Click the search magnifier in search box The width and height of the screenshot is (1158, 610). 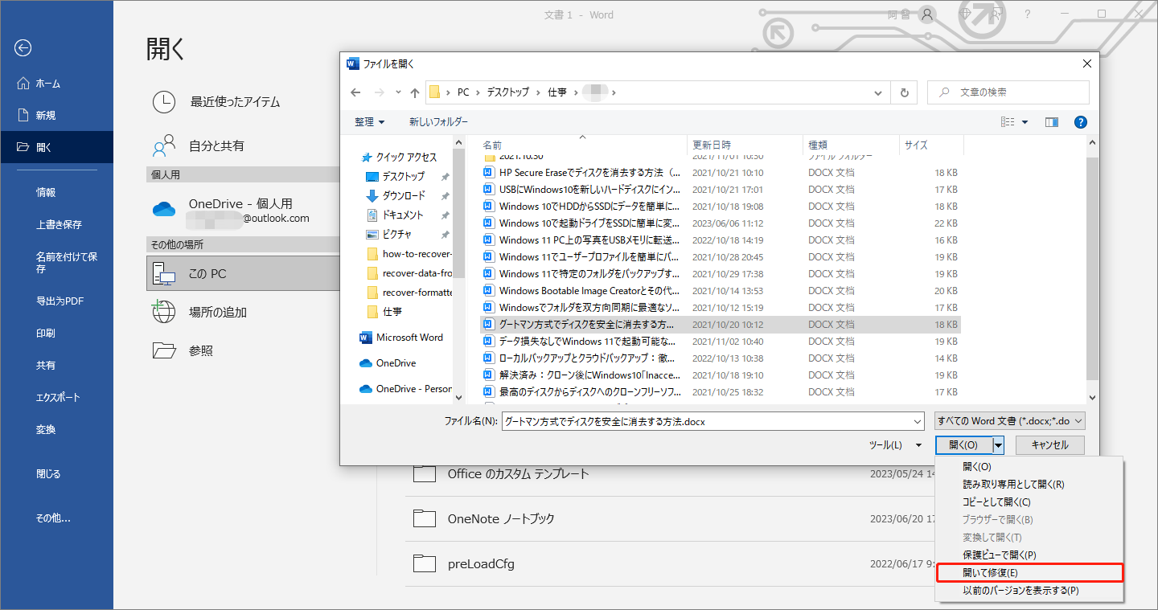[943, 92]
